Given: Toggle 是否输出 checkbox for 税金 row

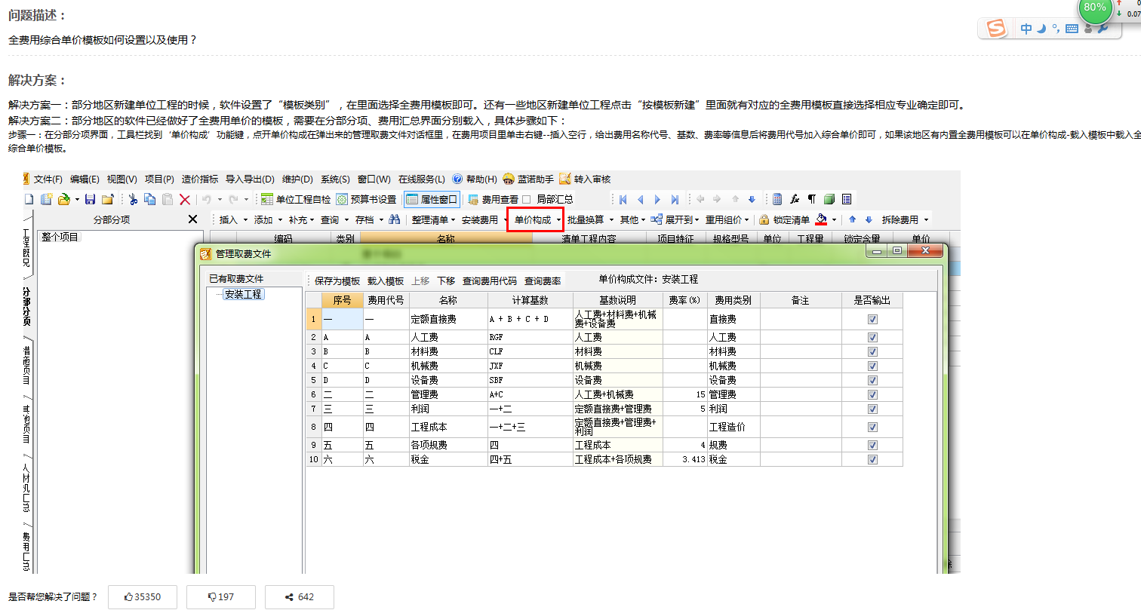Looking at the screenshot, I should [872, 460].
